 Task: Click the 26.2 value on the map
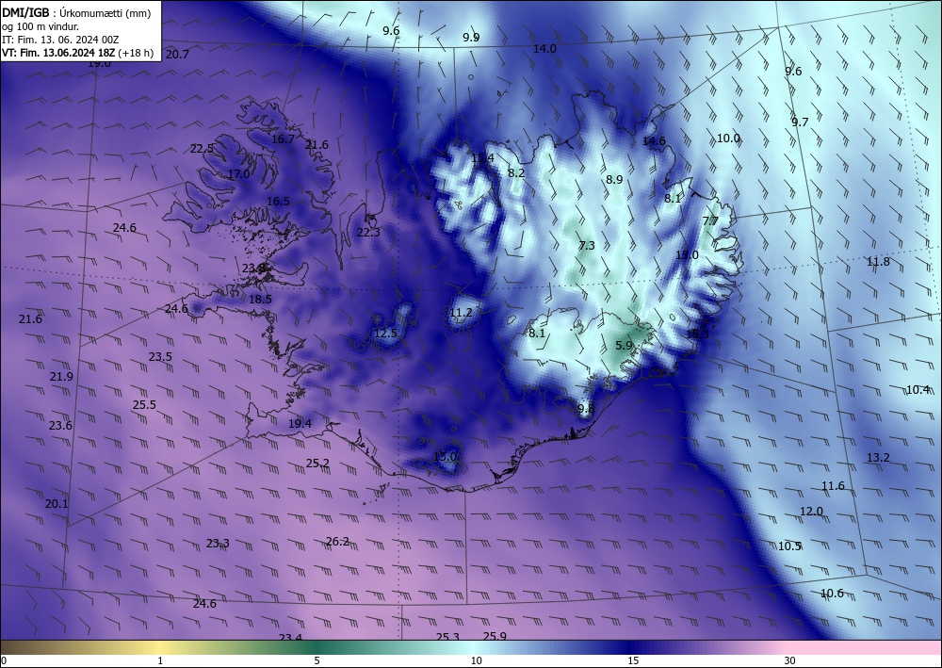coord(337,542)
